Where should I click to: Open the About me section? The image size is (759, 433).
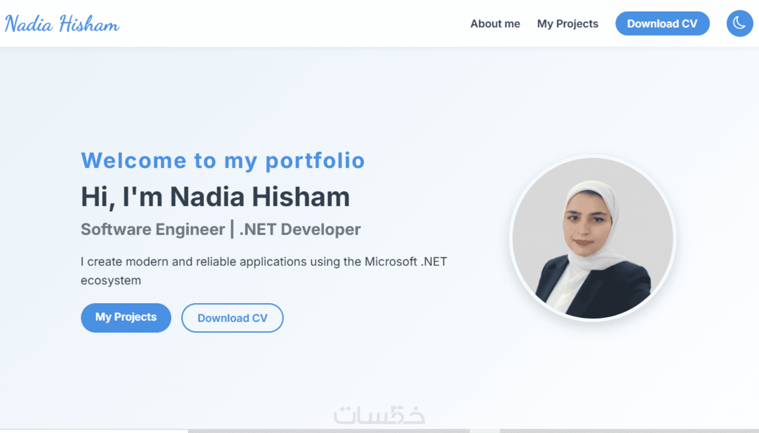pyautogui.click(x=495, y=24)
